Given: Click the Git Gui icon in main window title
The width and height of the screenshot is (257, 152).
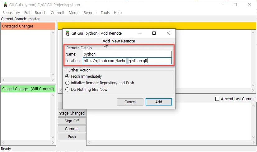Looking at the screenshot, I should (5, 5).
